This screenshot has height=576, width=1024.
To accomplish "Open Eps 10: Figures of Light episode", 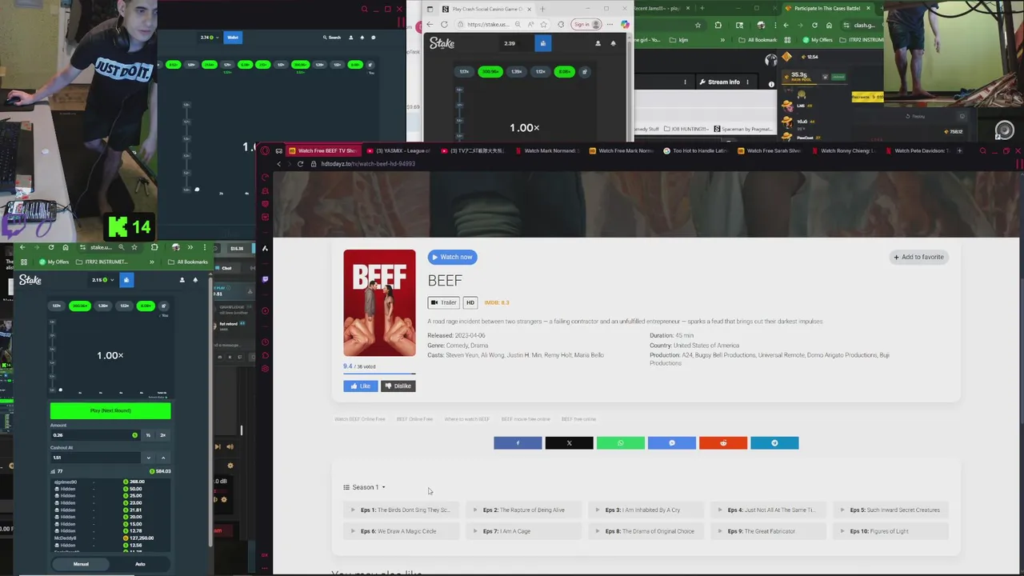I will [x=890, y=531].
